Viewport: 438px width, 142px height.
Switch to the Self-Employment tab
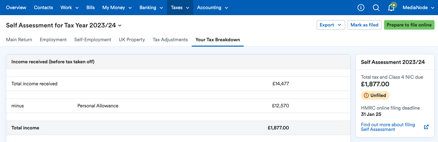click(93, 40)
